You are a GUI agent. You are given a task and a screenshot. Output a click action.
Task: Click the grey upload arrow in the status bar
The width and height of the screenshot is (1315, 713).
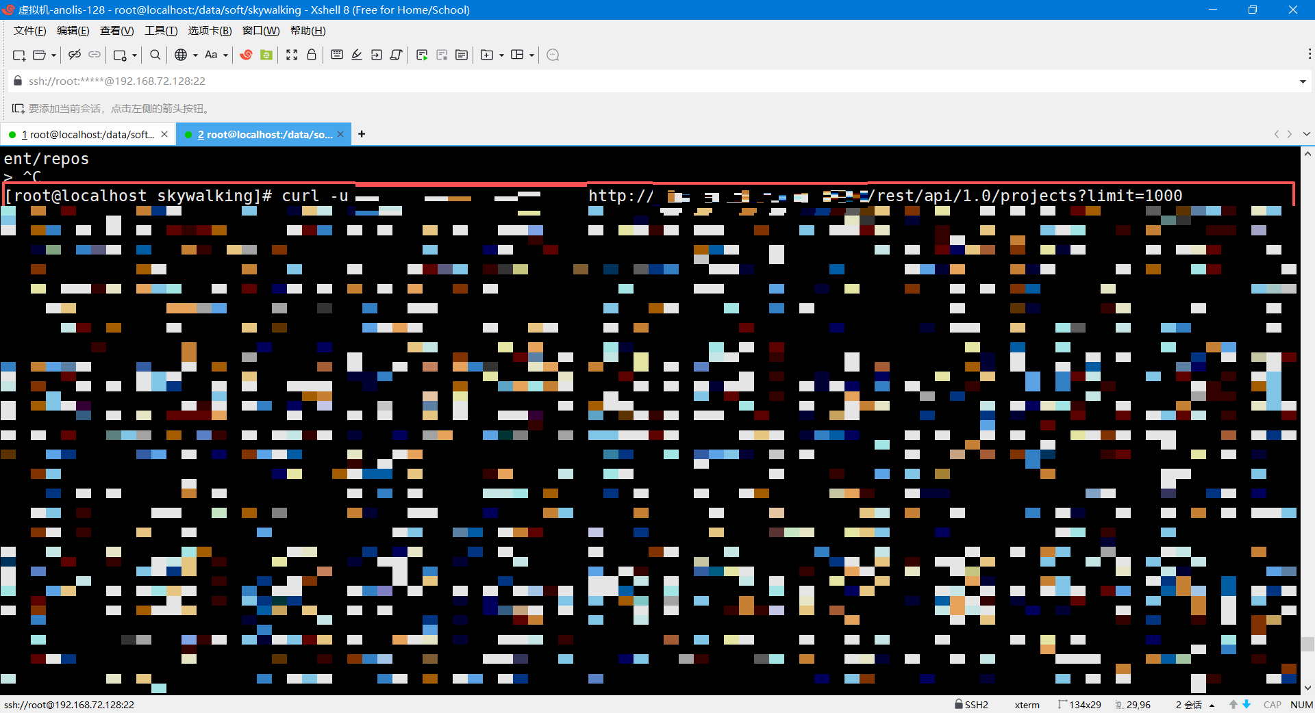click(1233, 704)
